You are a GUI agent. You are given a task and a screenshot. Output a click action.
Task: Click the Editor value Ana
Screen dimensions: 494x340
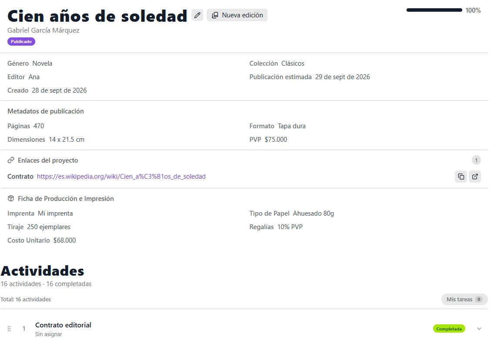(34, 77)
